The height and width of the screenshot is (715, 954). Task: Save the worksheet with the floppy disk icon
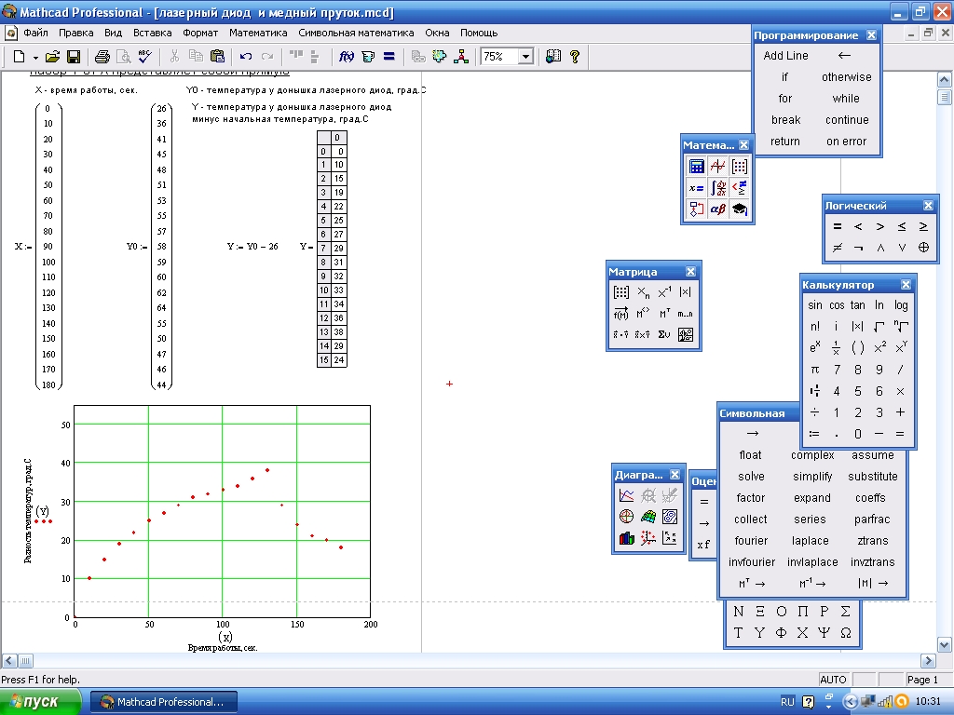click(74, 57)
